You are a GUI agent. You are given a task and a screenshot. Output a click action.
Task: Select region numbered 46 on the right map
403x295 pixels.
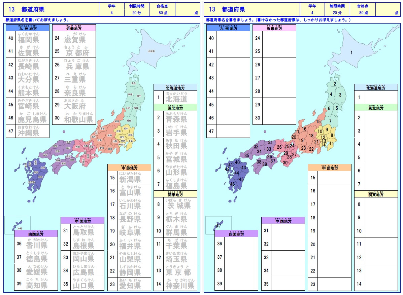pos(232,184)
